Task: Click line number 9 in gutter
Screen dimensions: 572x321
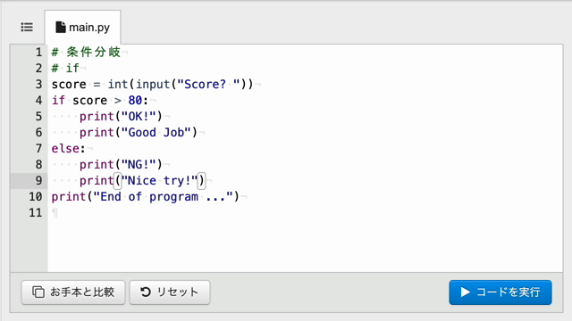Action: click(x=38, y=180)
